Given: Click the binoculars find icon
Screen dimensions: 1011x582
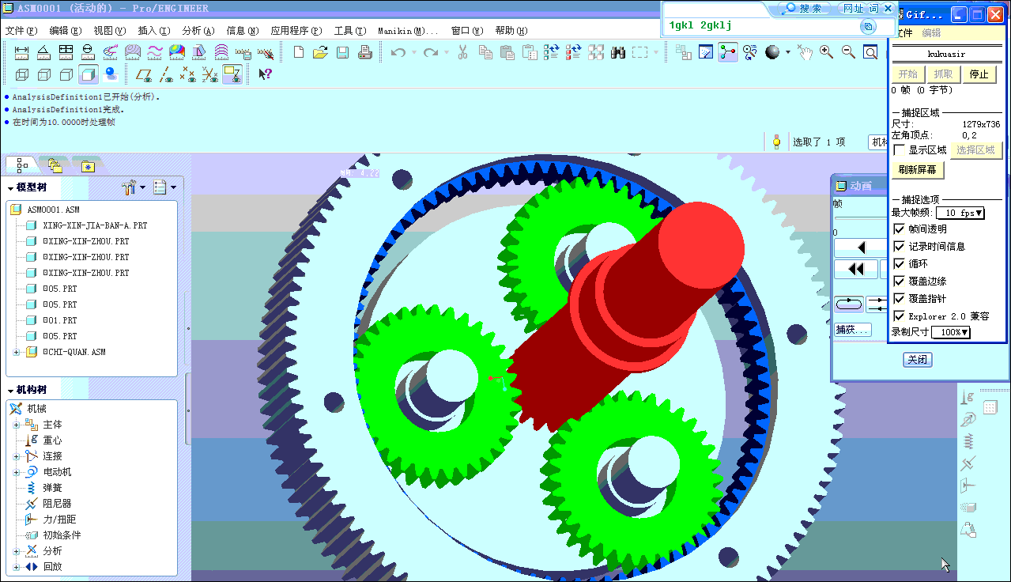Looking at the screenshot, I should 618,52.
